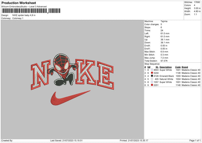
Task: Click code '1000' in the Emerald Black row
Action: (178, 76)
